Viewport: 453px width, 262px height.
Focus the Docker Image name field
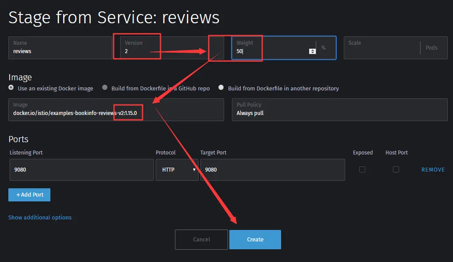click(x=116, y=110)
